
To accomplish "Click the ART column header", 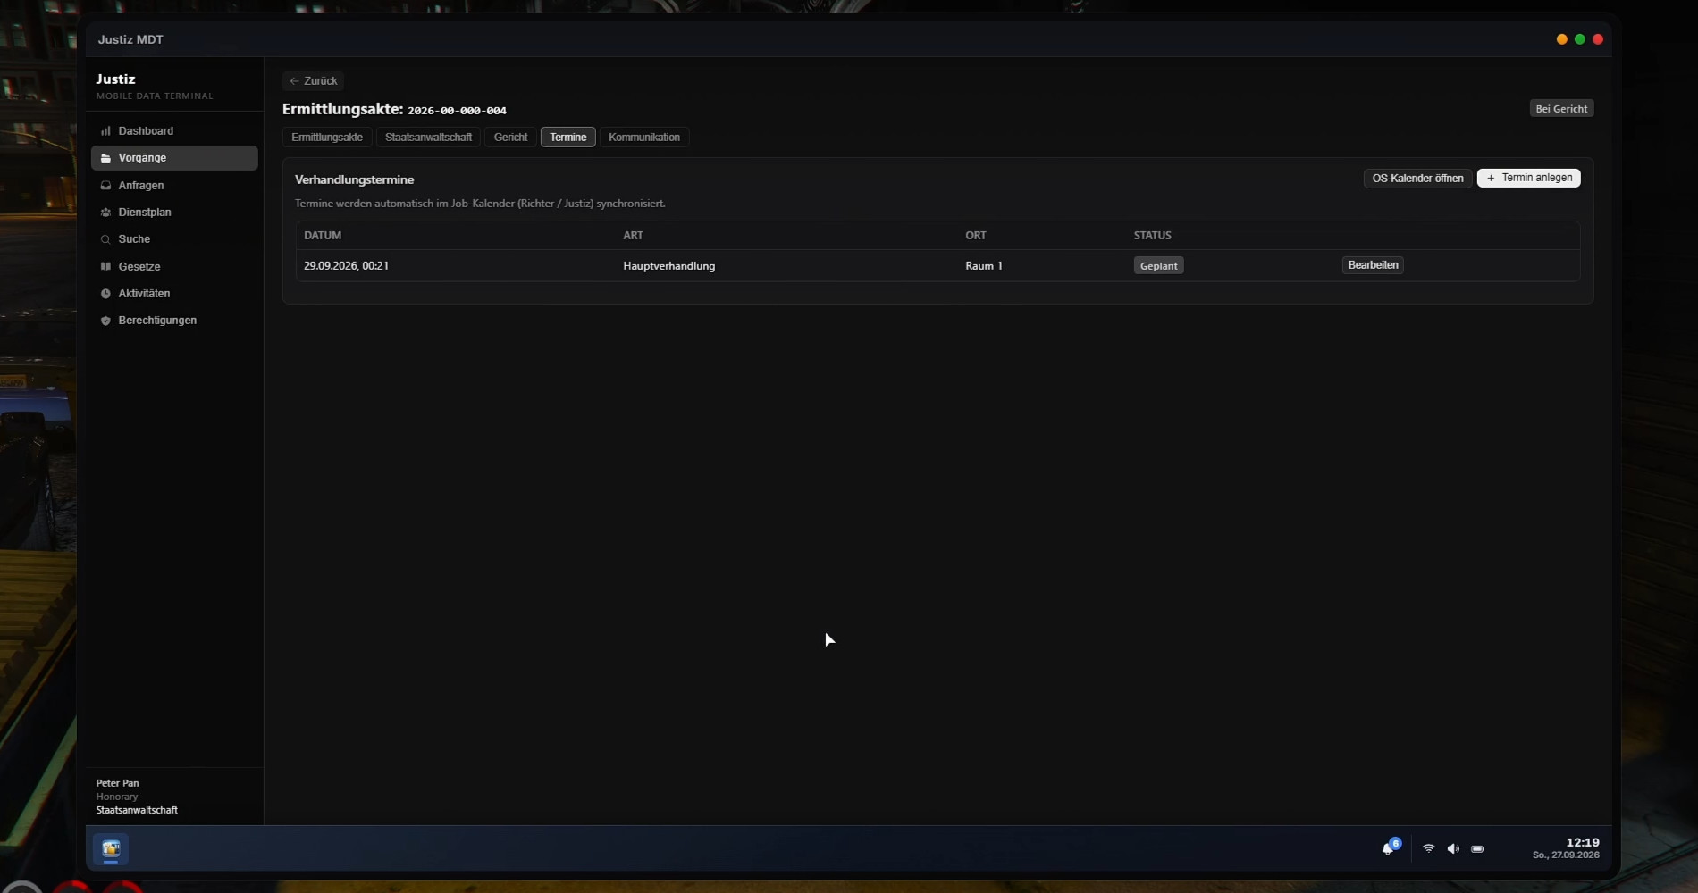I will [x=633, y=236].
